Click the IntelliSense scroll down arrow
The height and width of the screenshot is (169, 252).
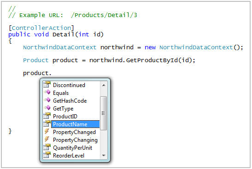pyautogui.click(x=104, y=155)
